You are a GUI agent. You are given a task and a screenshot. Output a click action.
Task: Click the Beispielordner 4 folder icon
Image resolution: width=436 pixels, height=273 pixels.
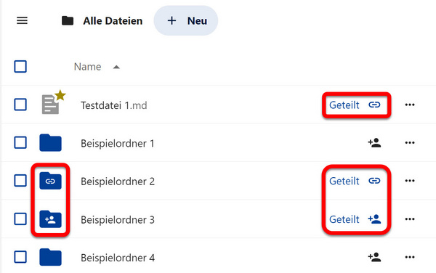click(x=50, y=257)
